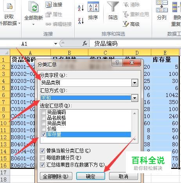Click the Name Box showing A1

coord(27,44)
